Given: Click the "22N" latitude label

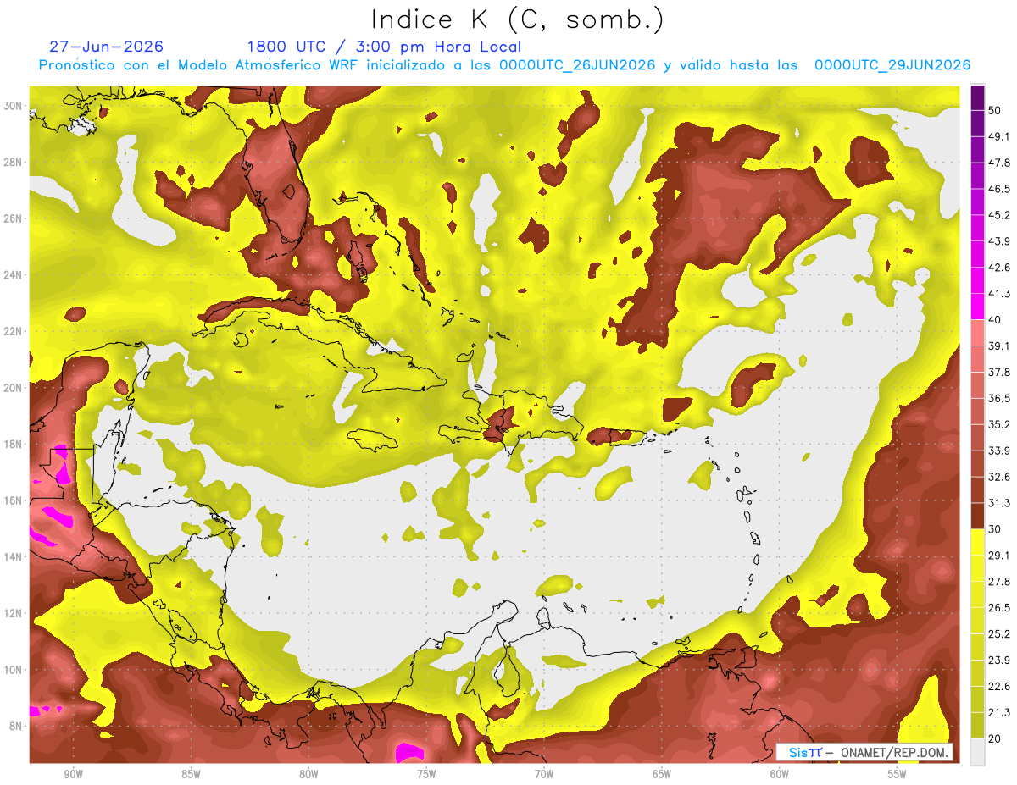Looking at the screenshot, I should coord(14,331).
